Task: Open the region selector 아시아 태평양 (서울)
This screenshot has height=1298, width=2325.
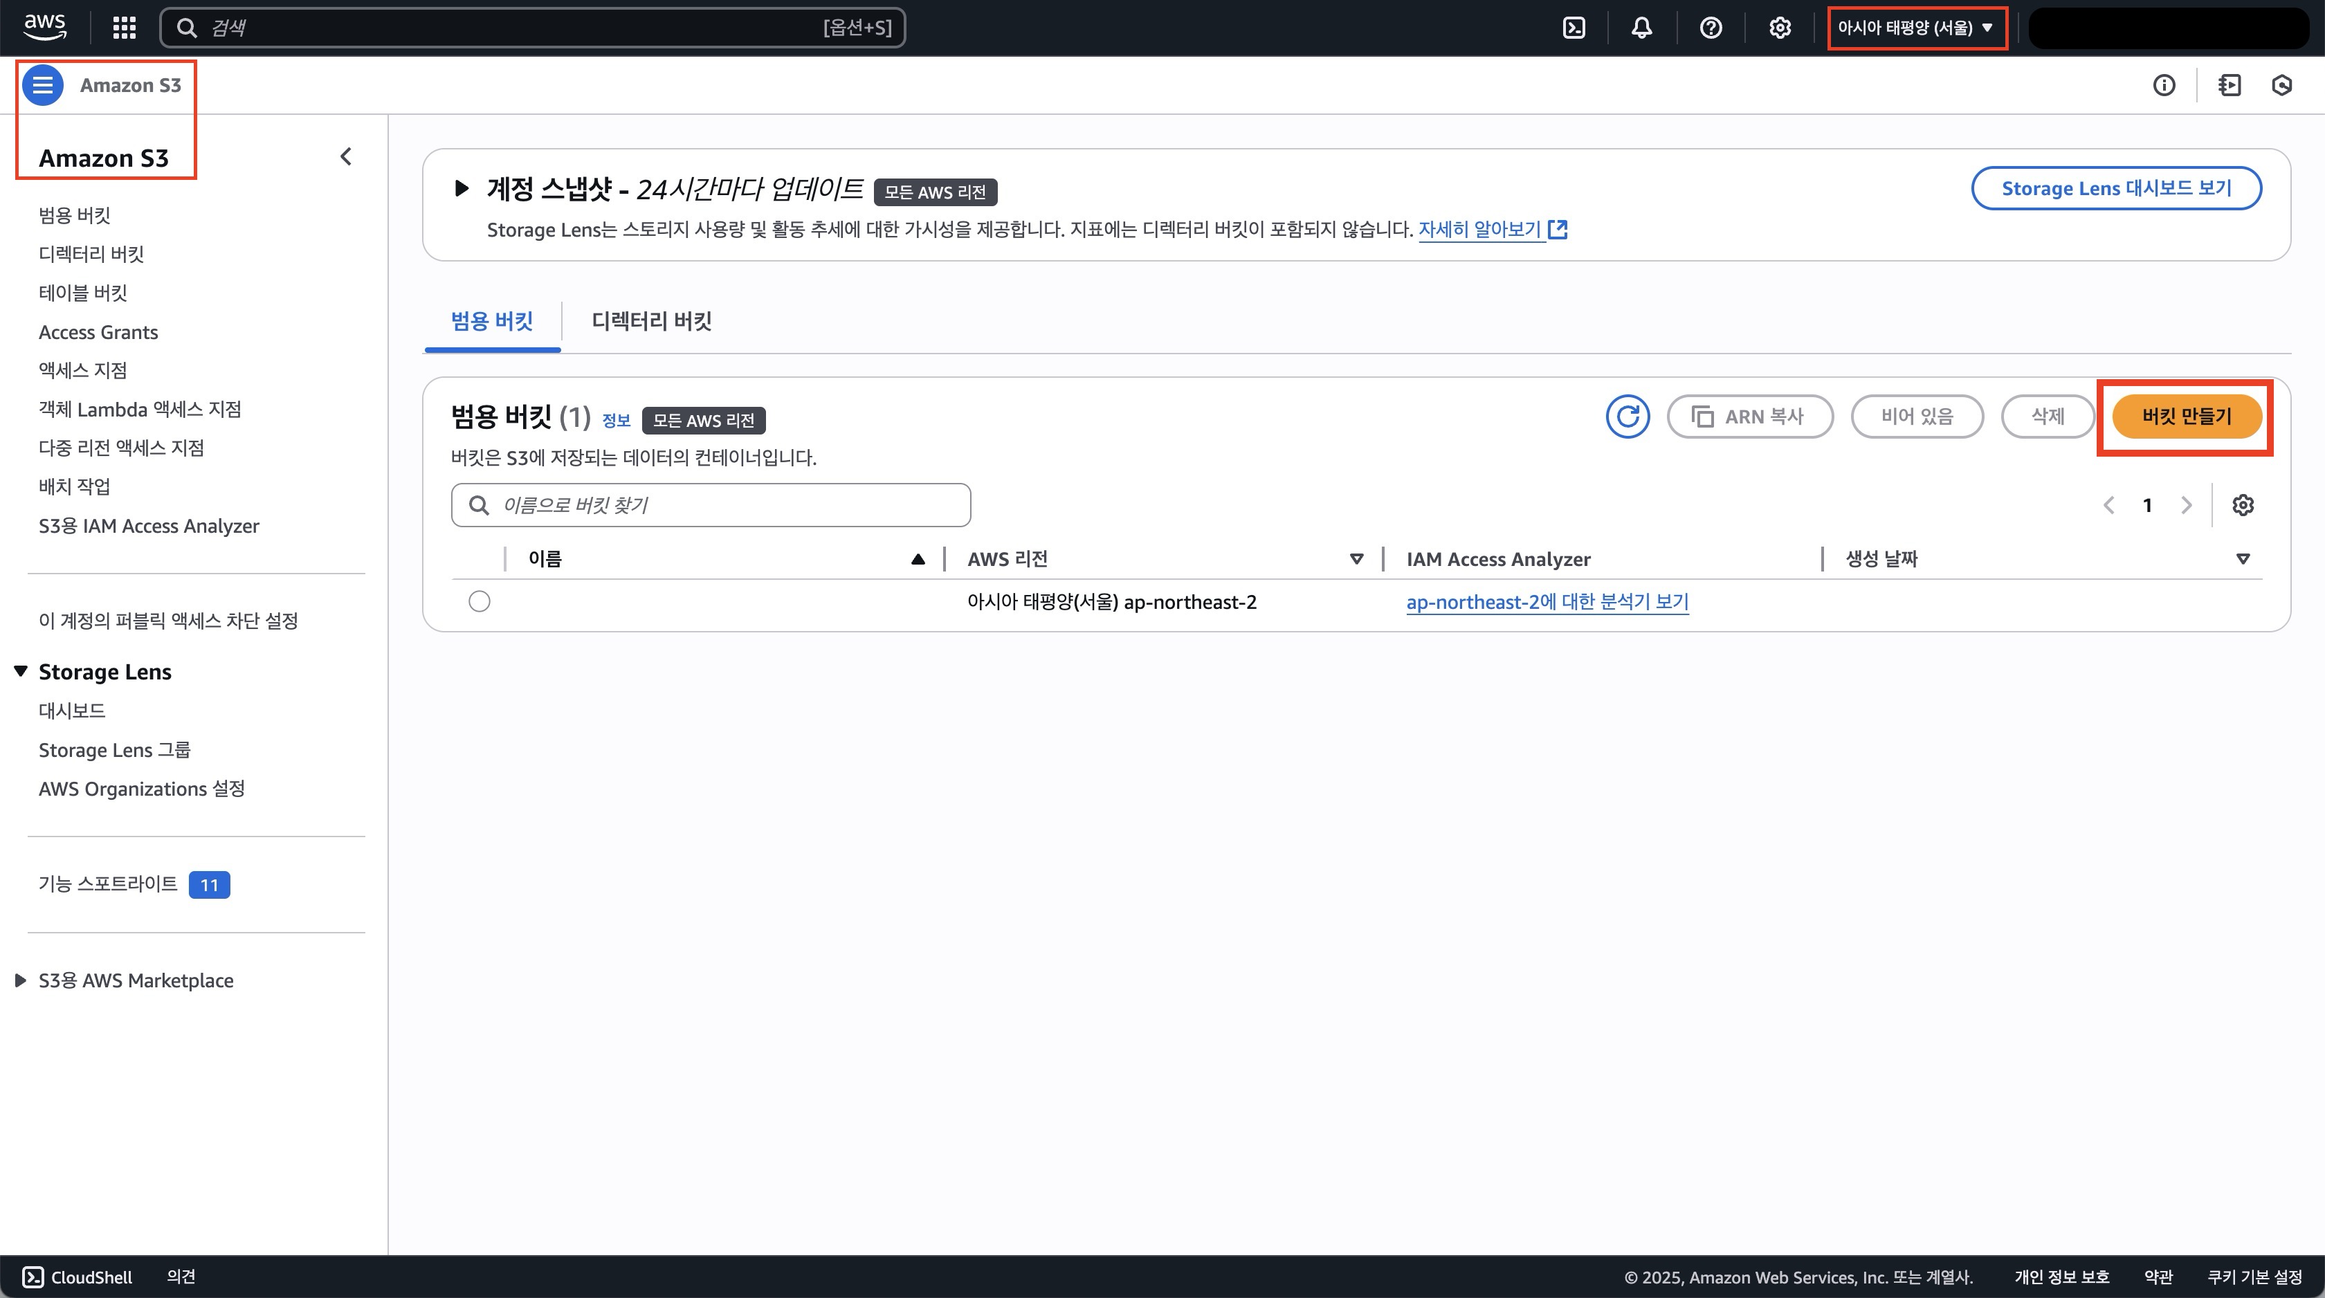Action: [x=1915, y=28]
